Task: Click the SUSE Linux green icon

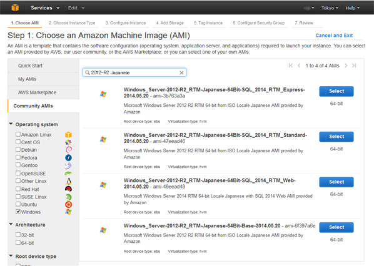Action: pos(68,197)
